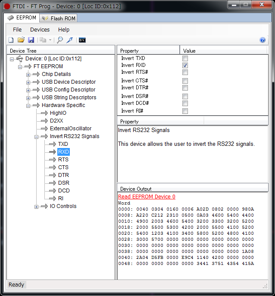This screenshot has height=296, width=275.
Task: Expand the Chip Details node
Action: click(x=28, y=75)
